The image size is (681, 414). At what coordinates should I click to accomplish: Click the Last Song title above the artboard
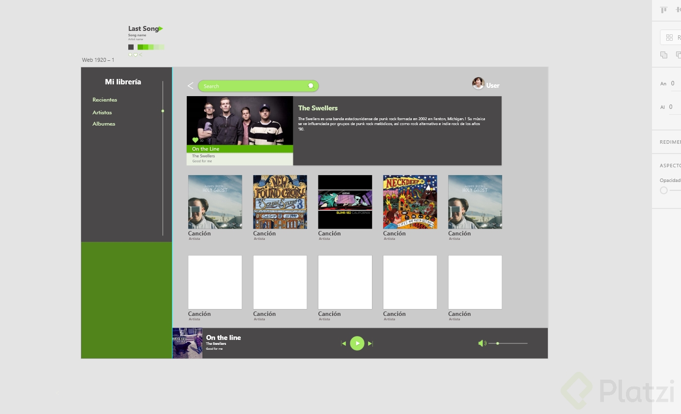tap(143, 28)
